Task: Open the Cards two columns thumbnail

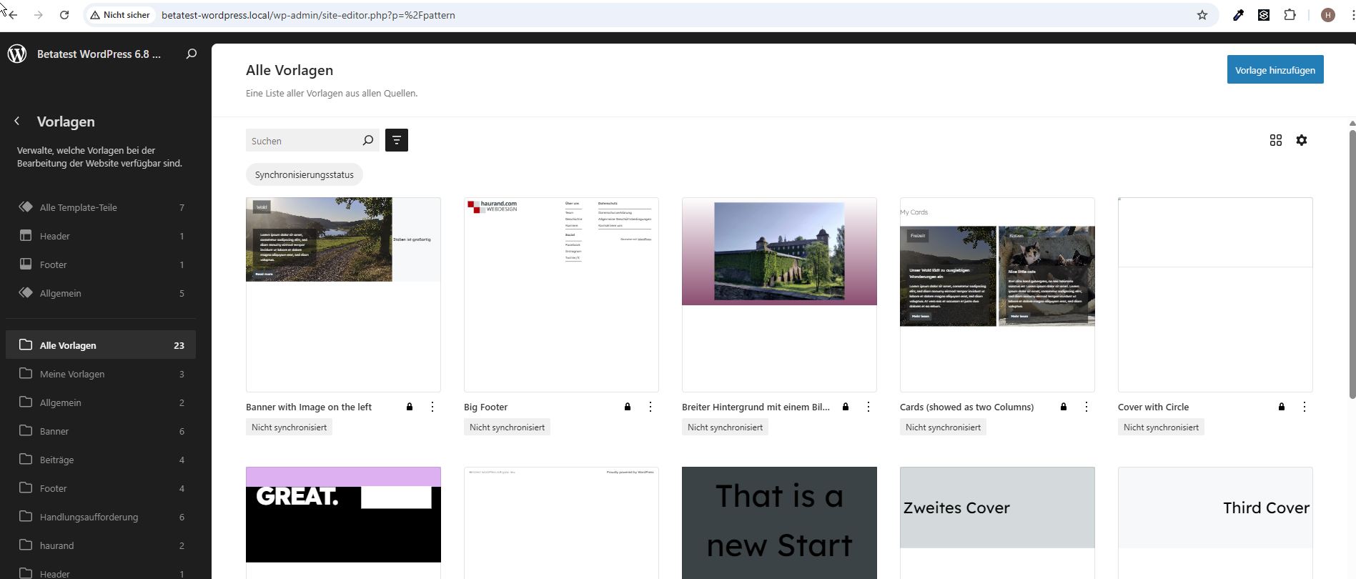Action: tap(997, 295)
